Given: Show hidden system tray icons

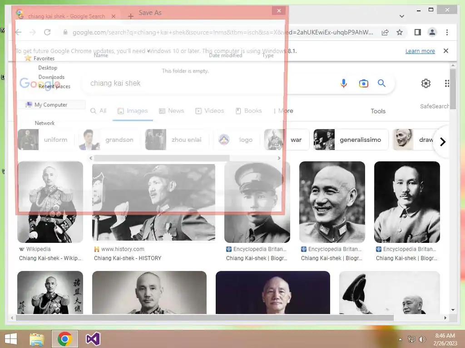Looking at the screenshot, I should pyautogui.click(x=401, y=339).
